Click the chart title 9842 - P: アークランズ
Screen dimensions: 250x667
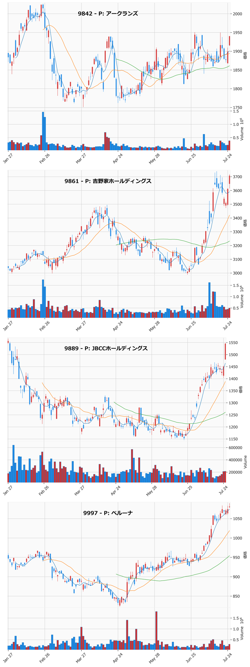coord(108,14)
